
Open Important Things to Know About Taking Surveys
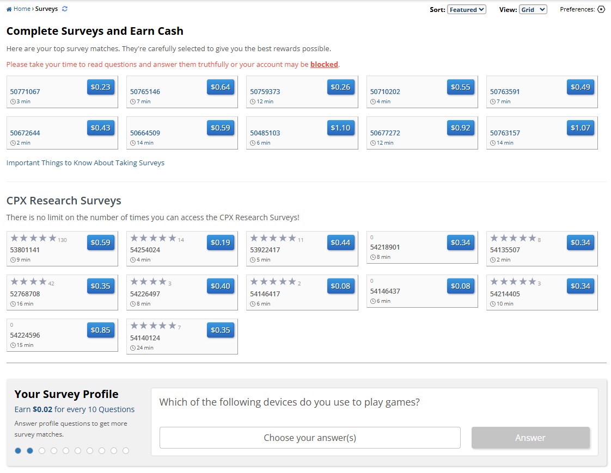click(85, 163)
